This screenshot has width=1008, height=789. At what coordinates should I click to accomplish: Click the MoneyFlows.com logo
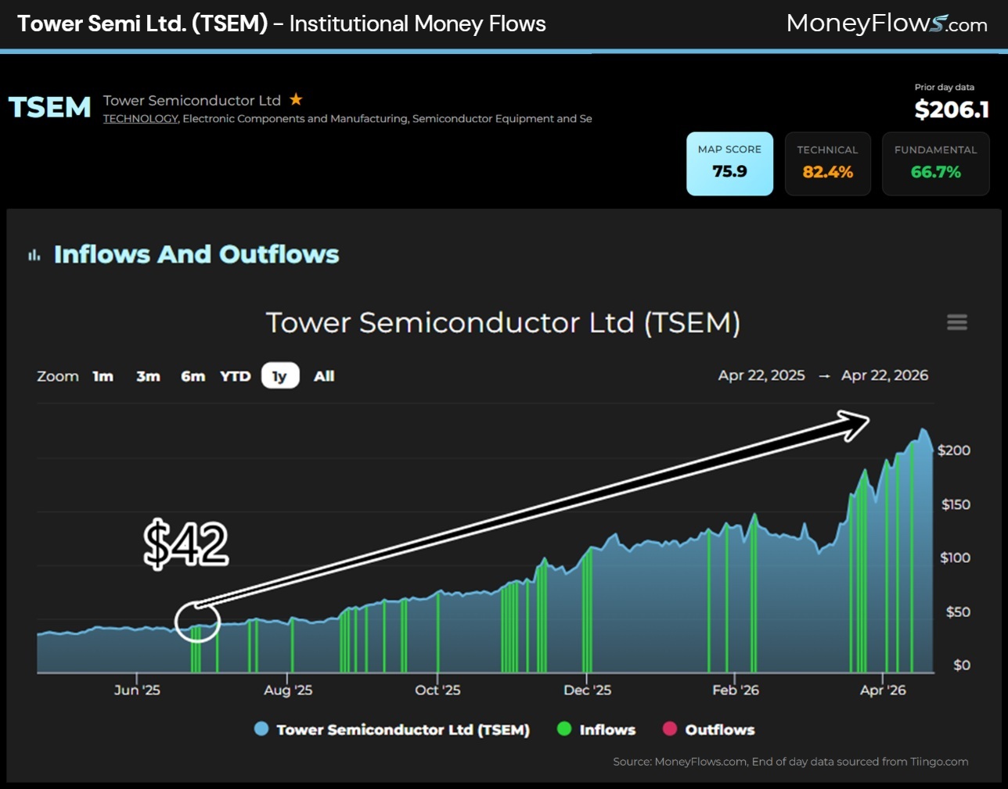[886, 23]
